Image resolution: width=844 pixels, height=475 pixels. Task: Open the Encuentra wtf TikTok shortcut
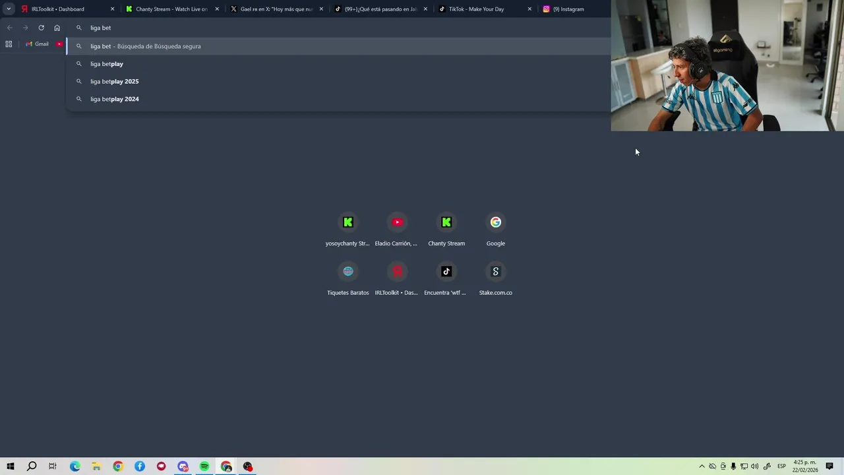[446, 279]
